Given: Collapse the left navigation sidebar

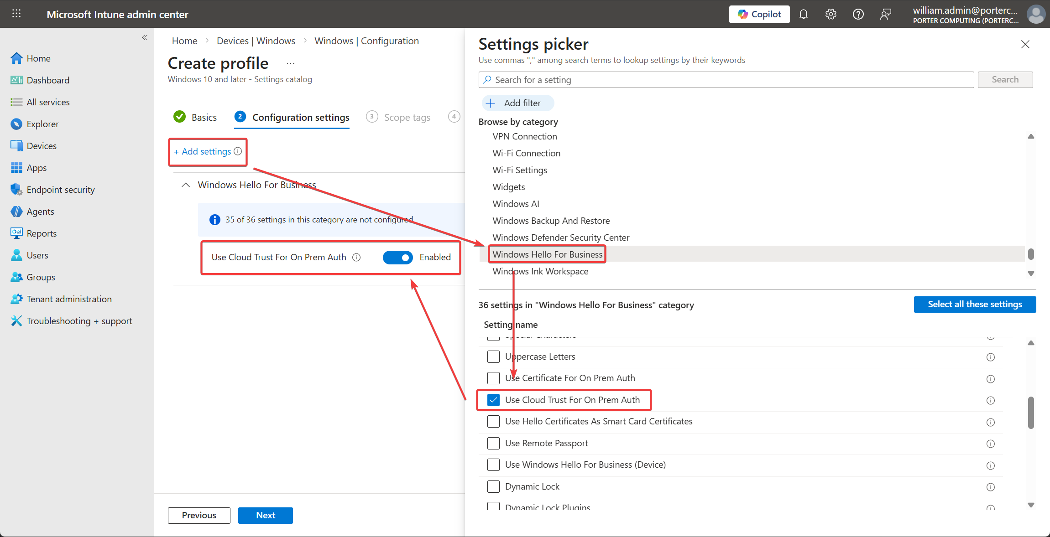Looking at the screenshot, I should 145,37.
